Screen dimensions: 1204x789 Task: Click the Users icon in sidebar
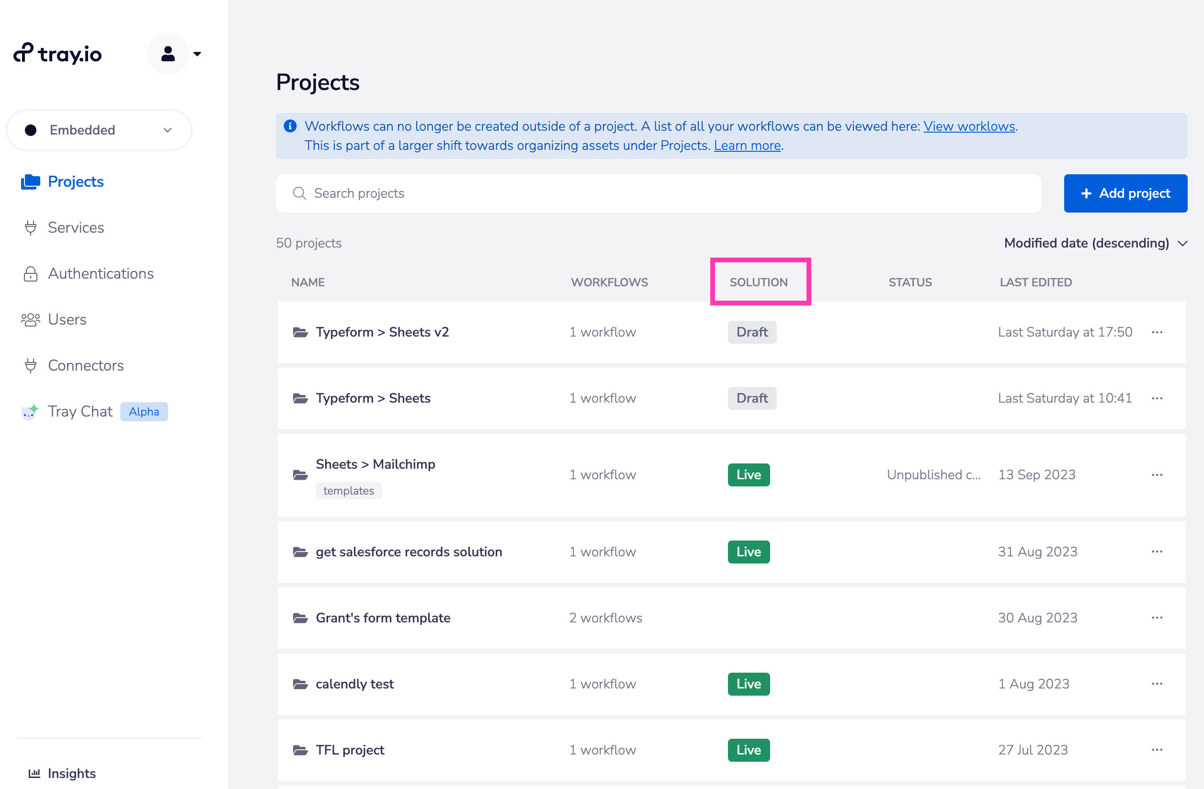31,319
